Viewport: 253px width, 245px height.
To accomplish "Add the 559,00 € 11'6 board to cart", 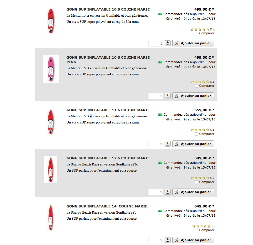I will coord(193,144).
